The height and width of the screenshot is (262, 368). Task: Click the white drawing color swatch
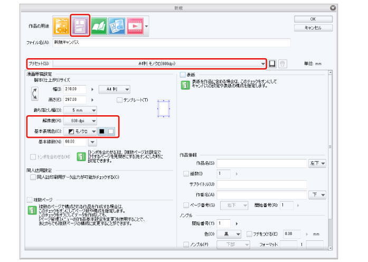111,131
